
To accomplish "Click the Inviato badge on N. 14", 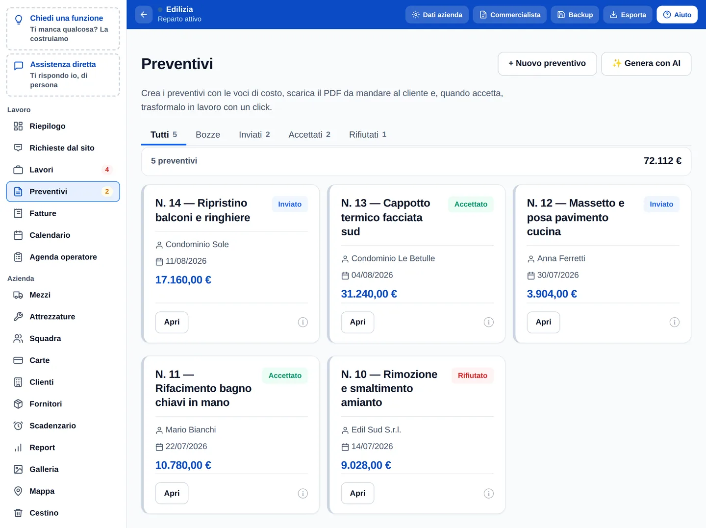I will pyautogui.click(x=290, y=204).
